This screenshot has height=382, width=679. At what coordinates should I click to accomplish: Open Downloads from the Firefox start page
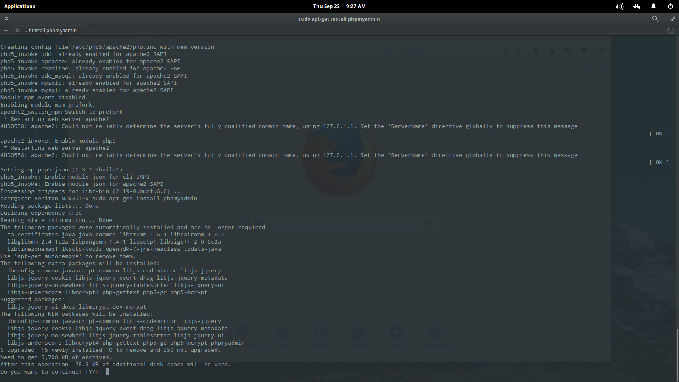(x=244, y=336)
